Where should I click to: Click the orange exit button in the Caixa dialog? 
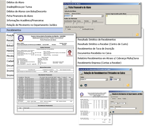pyautogui.click(x=128, y=85)
